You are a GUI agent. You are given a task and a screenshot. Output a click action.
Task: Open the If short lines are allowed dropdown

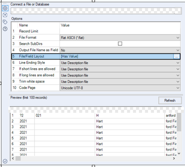pyautogui.click(x=120, y=69)
